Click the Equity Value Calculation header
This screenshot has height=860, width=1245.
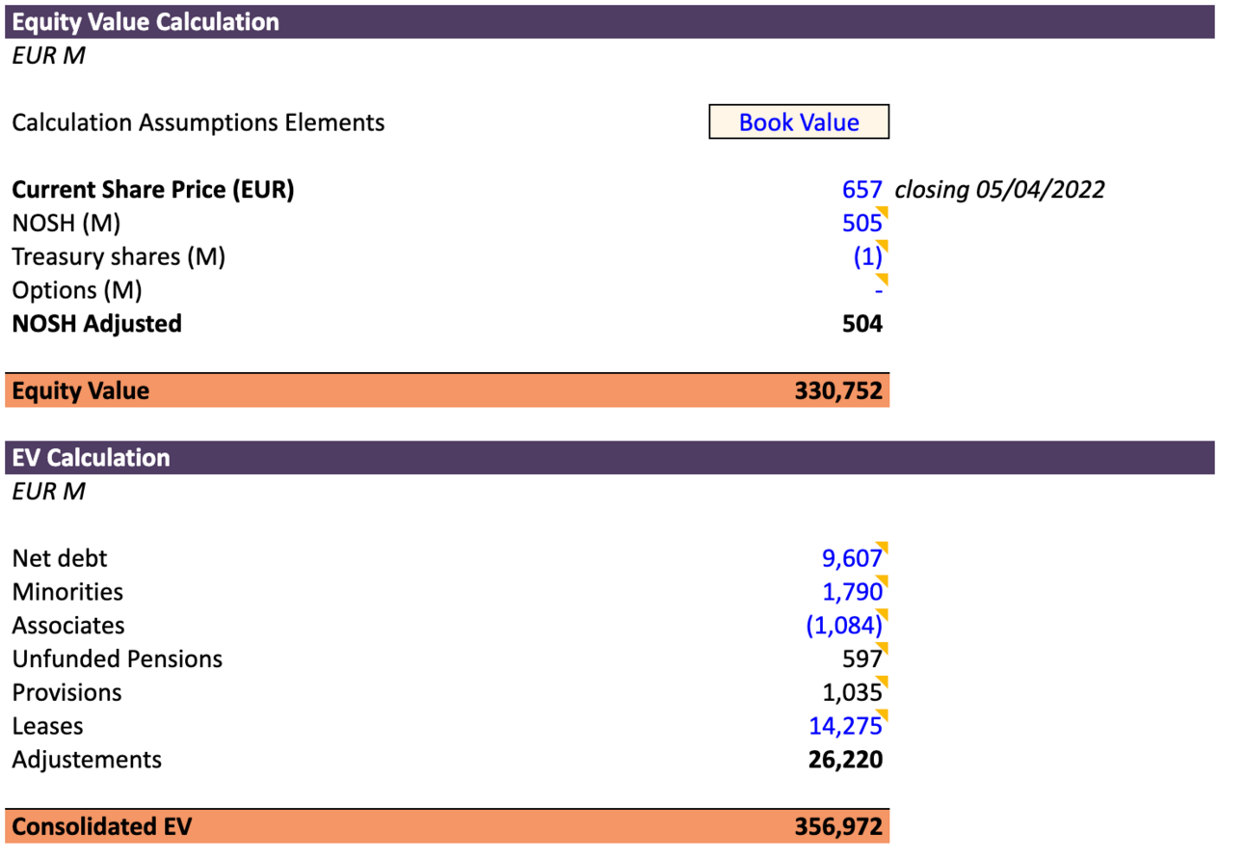pyautogui.click(x=609, y=21)
